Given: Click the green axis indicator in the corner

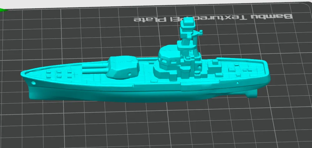Looking at the screenshot, I should [x=3, y=9].
